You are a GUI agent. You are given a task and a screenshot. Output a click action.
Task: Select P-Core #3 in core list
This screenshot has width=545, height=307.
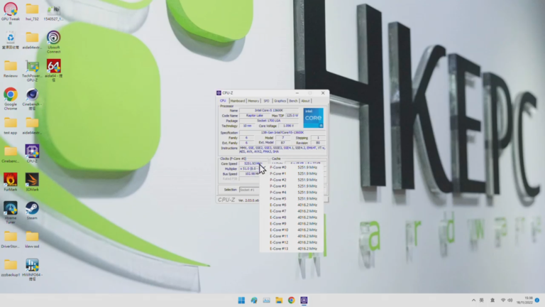[292, 186]
